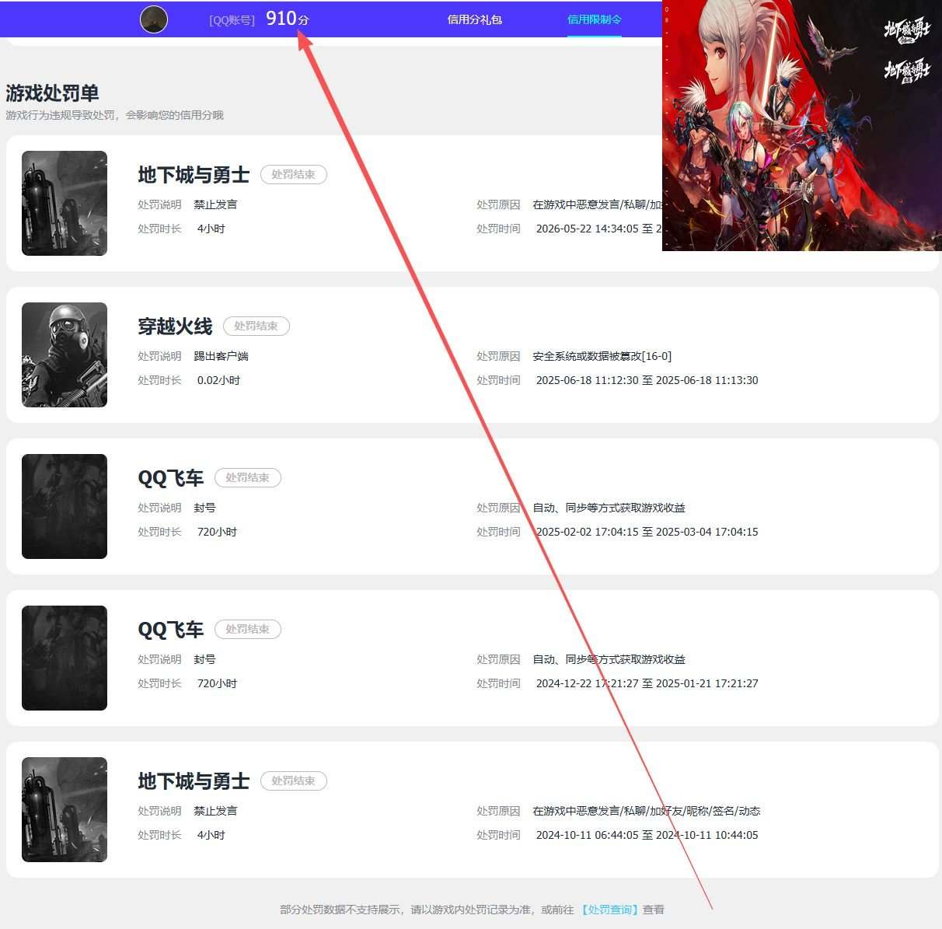Click the DNF character artwork banner
This screenshot has width=942, height=929.
[802, 125]
